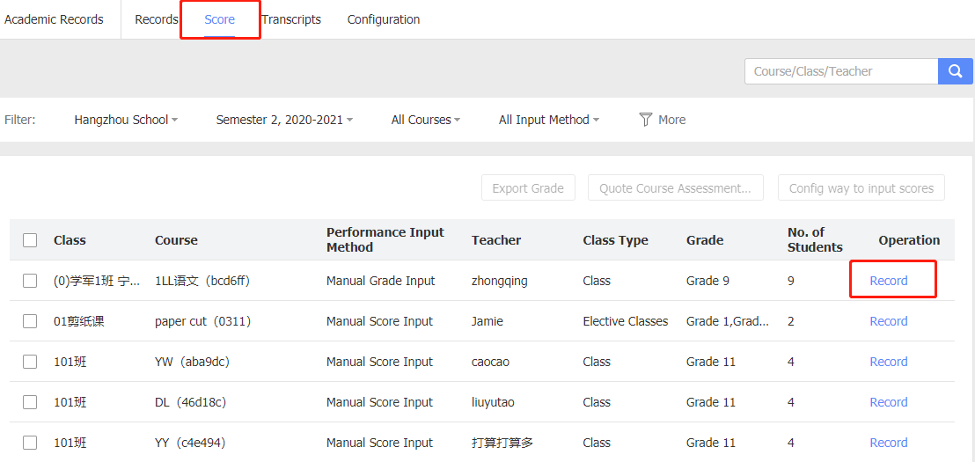Viewport: 975px width, 462px height.
Task: Check the box for 1LL语文 course row
Action: pos(30,281)
